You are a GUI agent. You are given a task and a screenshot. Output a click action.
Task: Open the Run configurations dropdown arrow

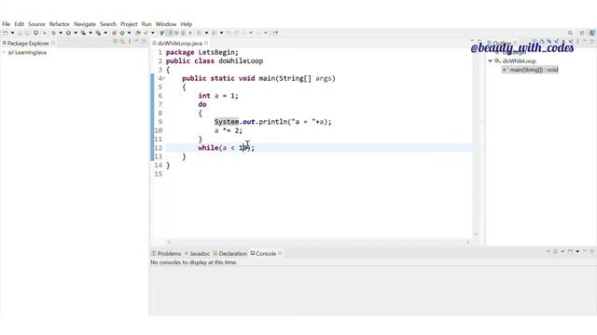click(x=76, y=33)
